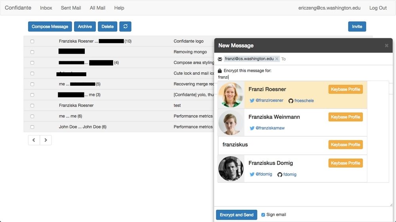The image size is (396, 222).
Task: Close the New Message dialog
Action: pyautogui.click(x=386, y=45)
